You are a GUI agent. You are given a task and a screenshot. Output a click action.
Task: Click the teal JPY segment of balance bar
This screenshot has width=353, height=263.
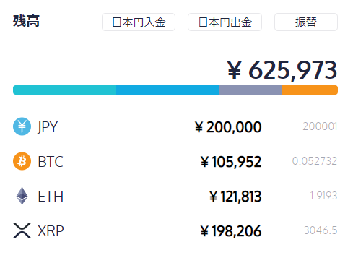pyautogui.click(x=65, y=90)
